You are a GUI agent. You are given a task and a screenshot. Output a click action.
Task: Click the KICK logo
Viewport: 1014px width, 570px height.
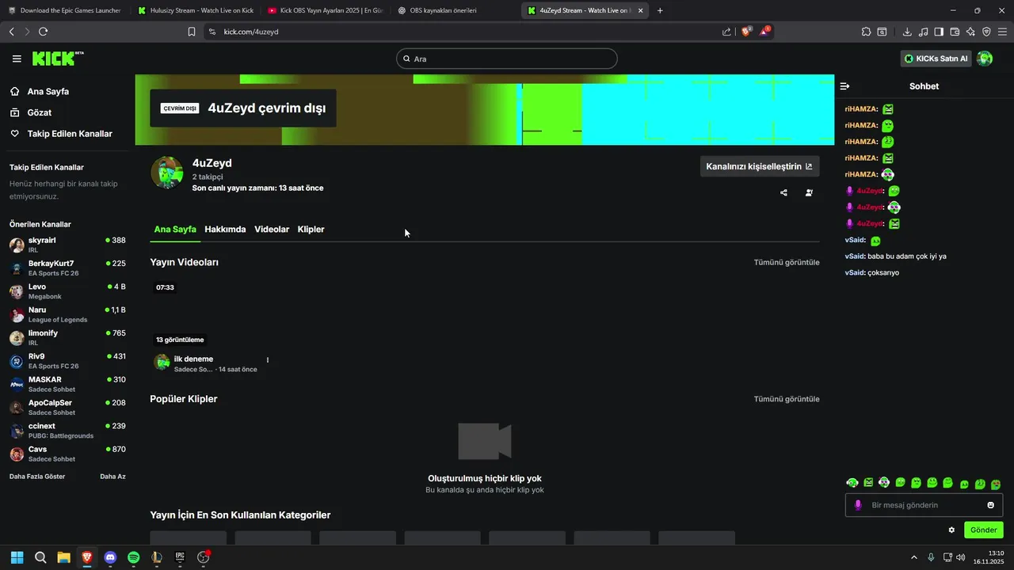pyautogui.click(x=57, y=59)
